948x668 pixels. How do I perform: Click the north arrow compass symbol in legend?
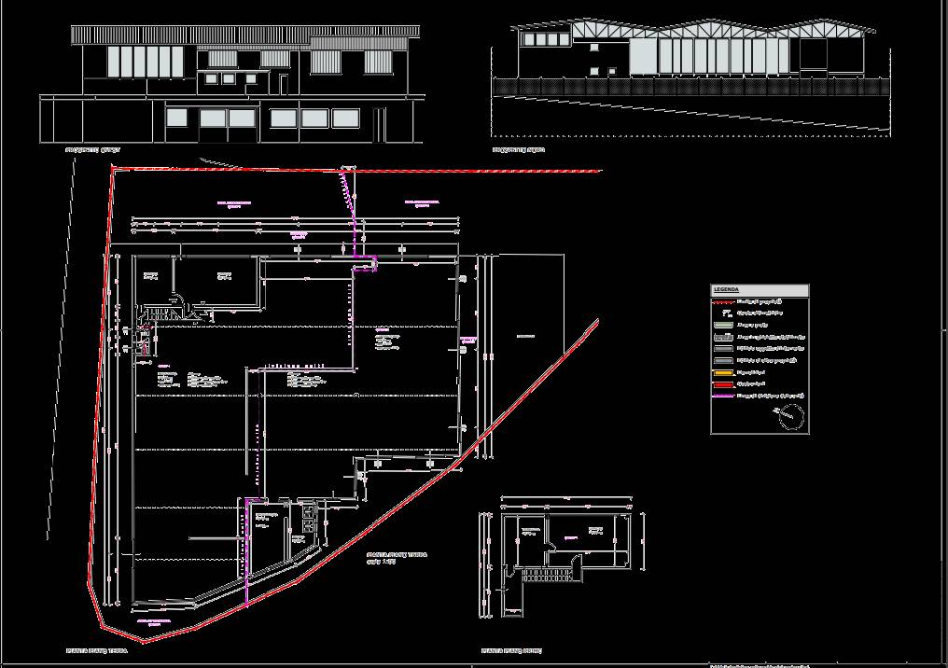(x=790, y=416)
